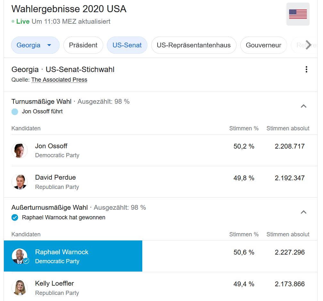Switch to the US-Repräsentantenhaus results
The width and height of the screenshot is (323, 301).
click(x=194, y=45)
